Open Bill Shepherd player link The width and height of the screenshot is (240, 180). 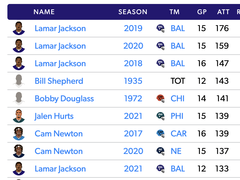click(x=59, y=81)
